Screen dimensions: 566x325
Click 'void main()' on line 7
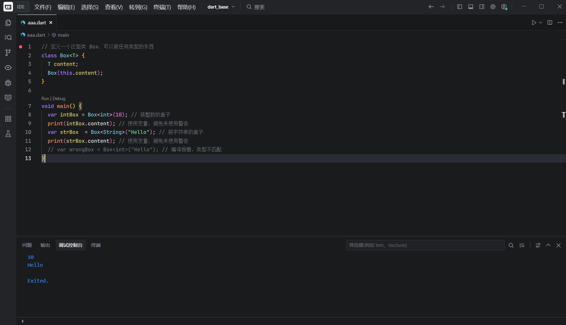58,106
